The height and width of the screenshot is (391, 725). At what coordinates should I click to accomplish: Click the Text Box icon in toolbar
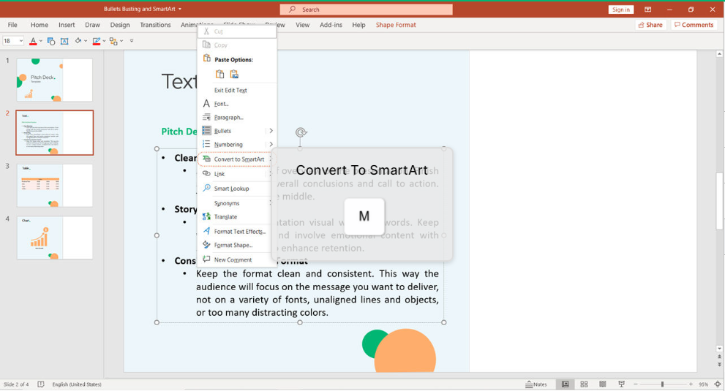pyautogui.click(x=64, y=41)
